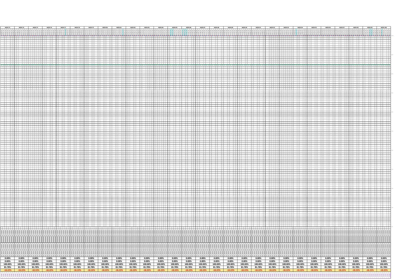Select the WEEK 95 header cell
395x279 pixels.
tap(314, 27)
